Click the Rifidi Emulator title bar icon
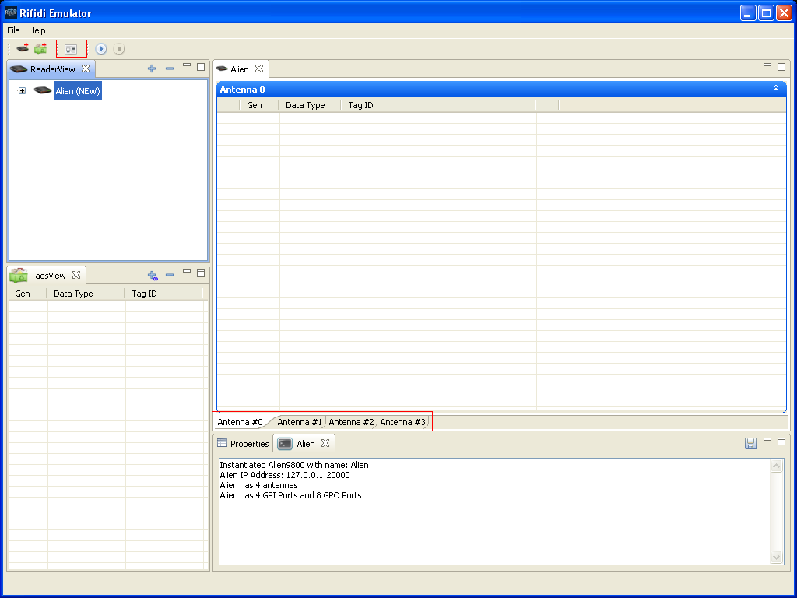 pyautogui.click(x=11, y=12)
